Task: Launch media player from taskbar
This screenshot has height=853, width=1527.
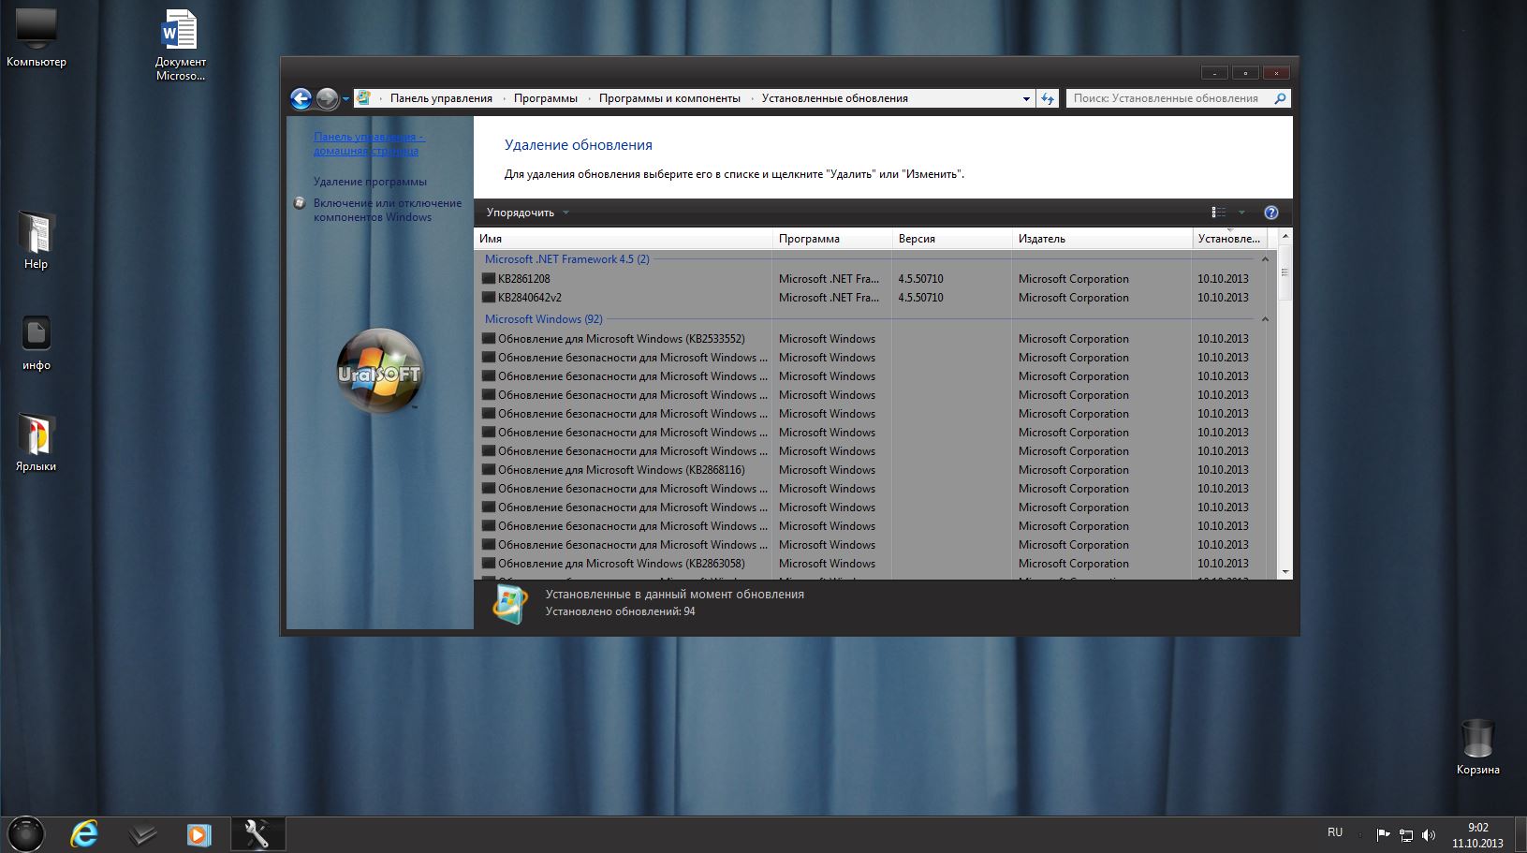Action: 198,833
